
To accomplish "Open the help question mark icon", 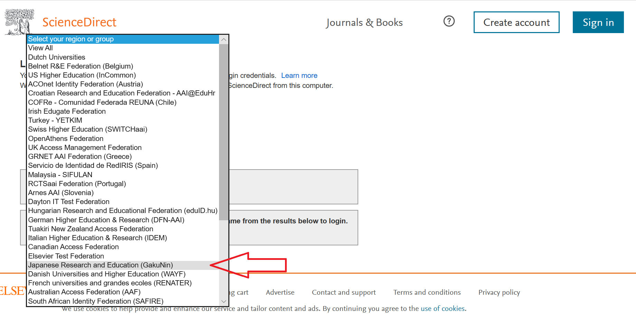I will click(x=449, y=21).
